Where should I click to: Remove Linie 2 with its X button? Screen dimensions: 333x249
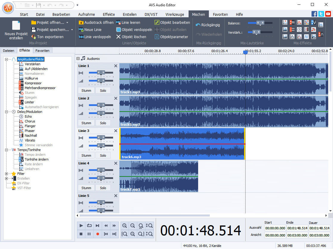tap(116, 98)
